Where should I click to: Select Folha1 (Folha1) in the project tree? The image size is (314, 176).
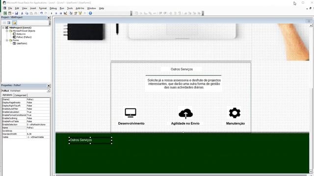click(24, 37)
